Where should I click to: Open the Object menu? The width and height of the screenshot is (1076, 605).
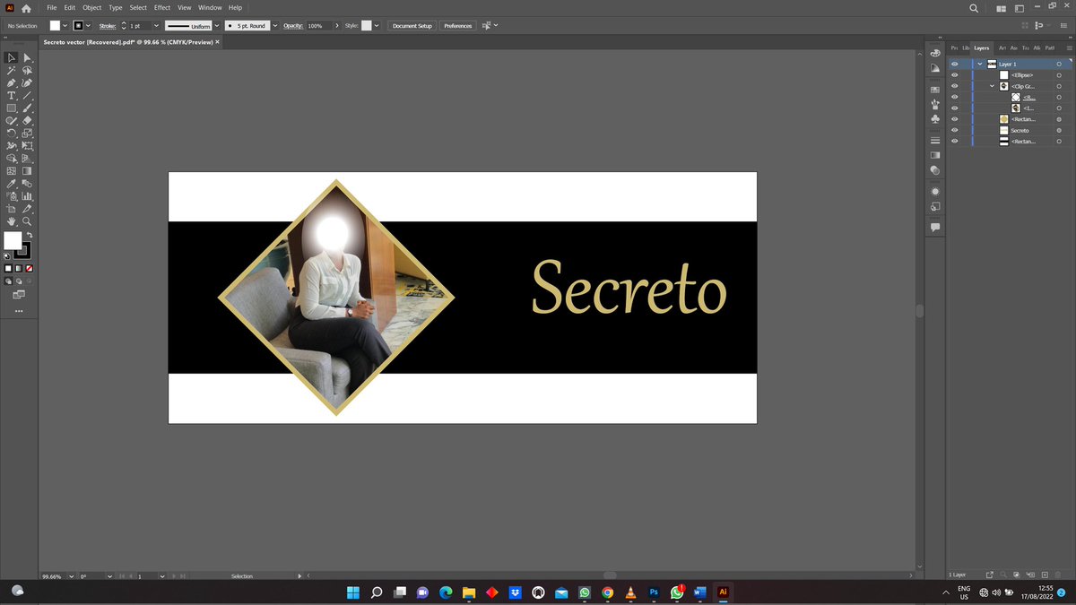click(92, 7)
